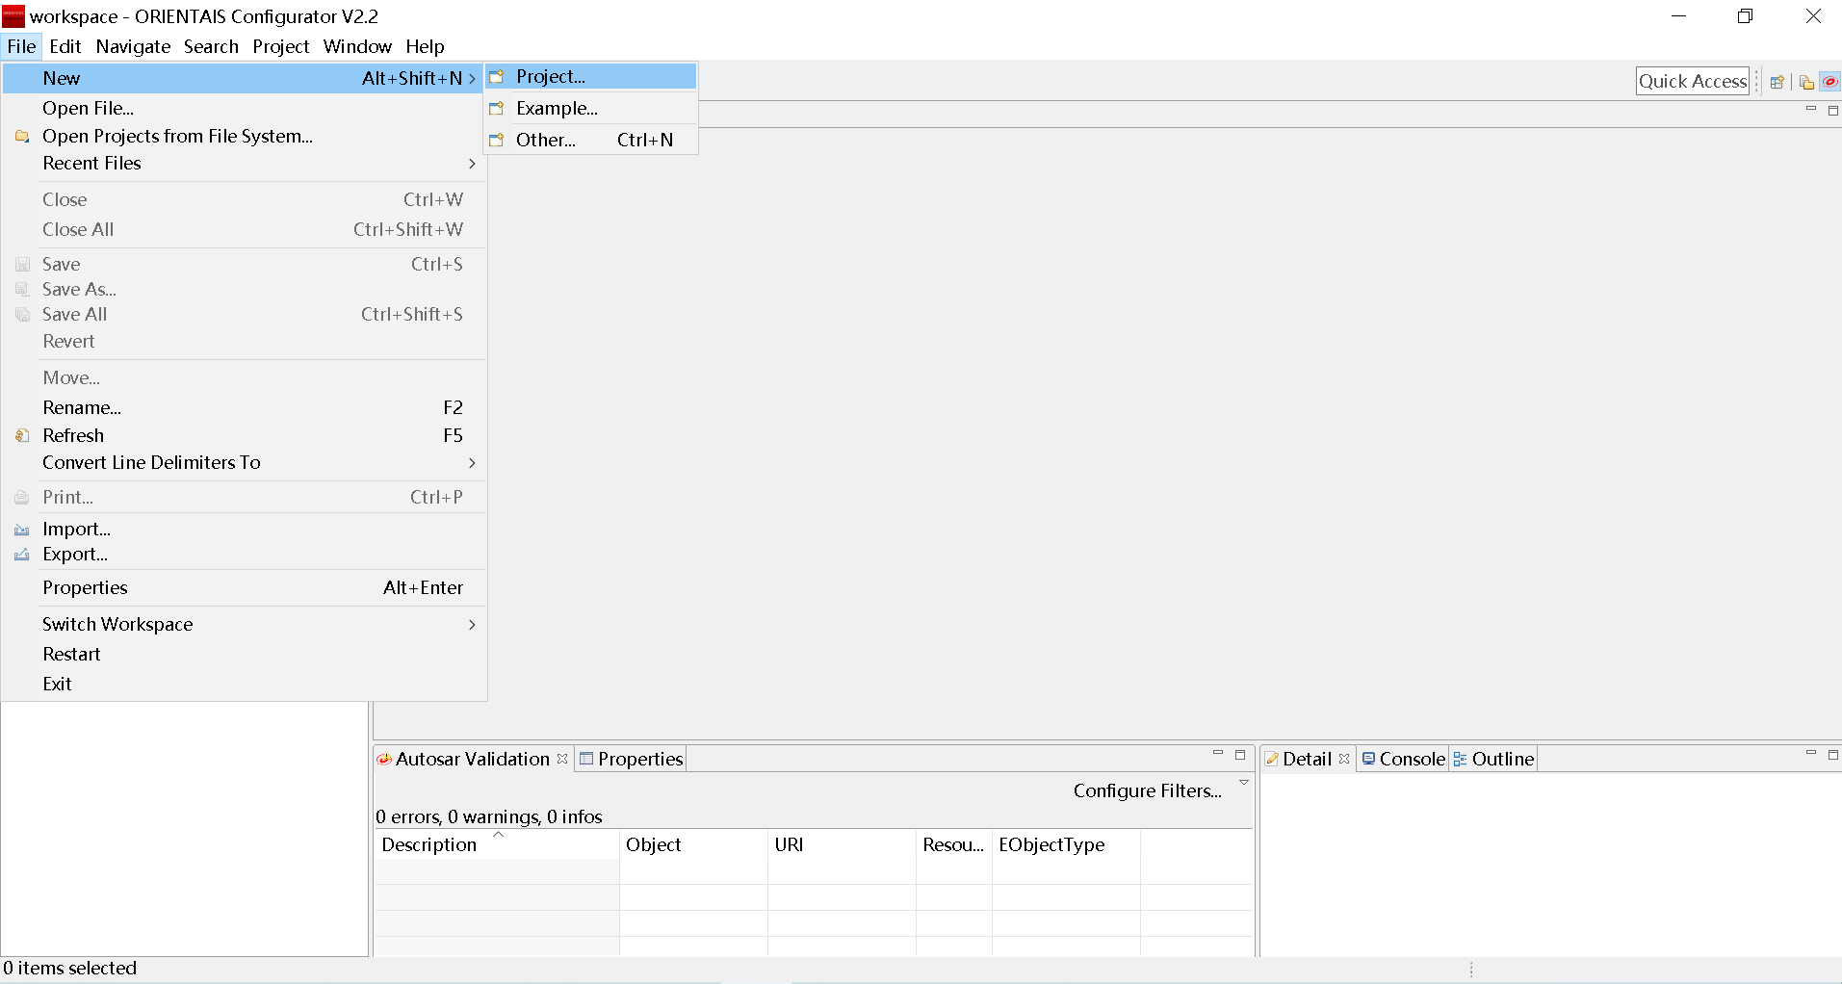Click the Configure Filters... link

(1147, 790)
